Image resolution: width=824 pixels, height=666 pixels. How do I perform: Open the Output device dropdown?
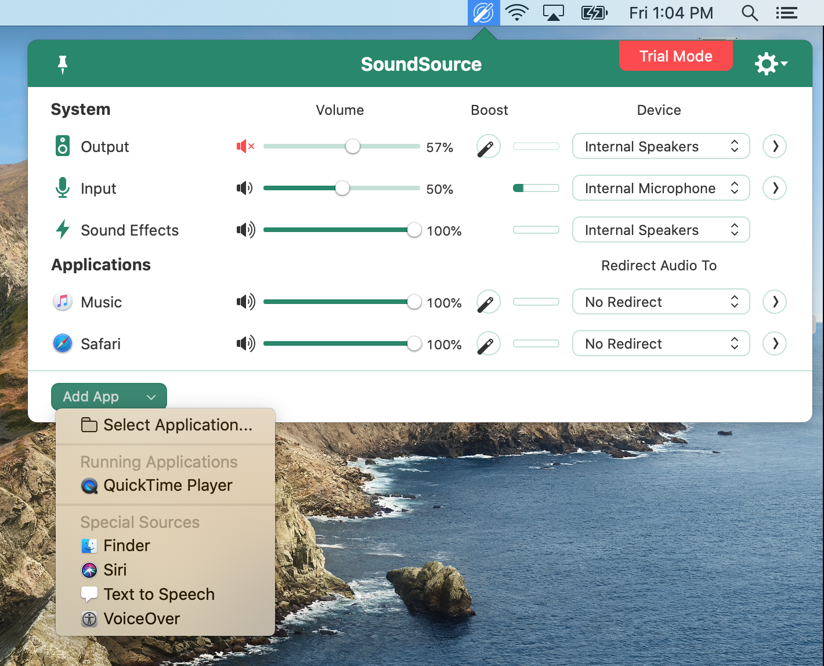point(661,146)
